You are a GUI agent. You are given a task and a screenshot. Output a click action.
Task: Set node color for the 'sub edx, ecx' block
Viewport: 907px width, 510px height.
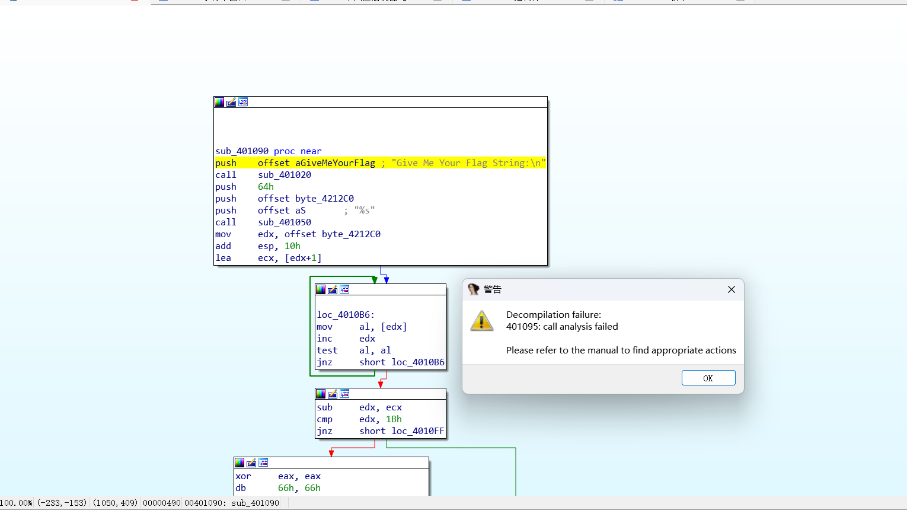coord(321,394)
